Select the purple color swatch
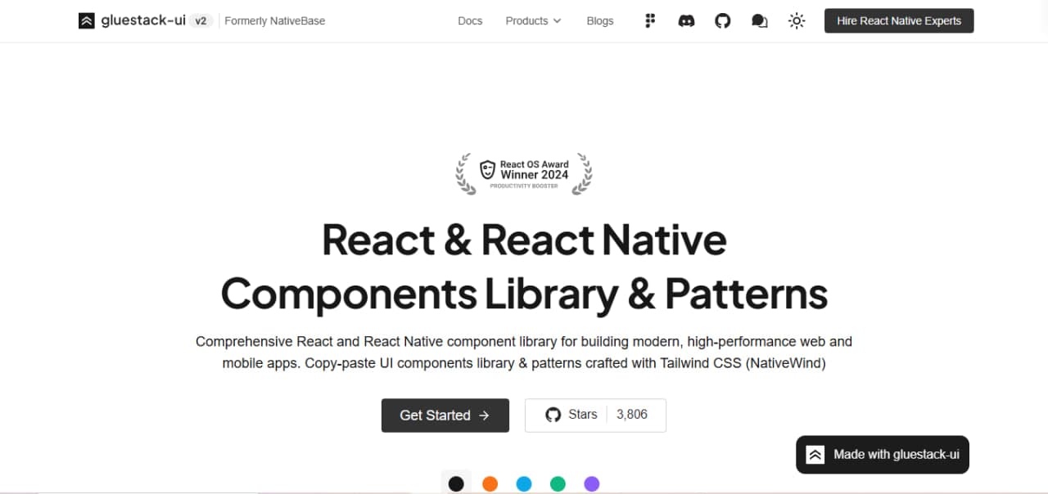 click(591, 483)
